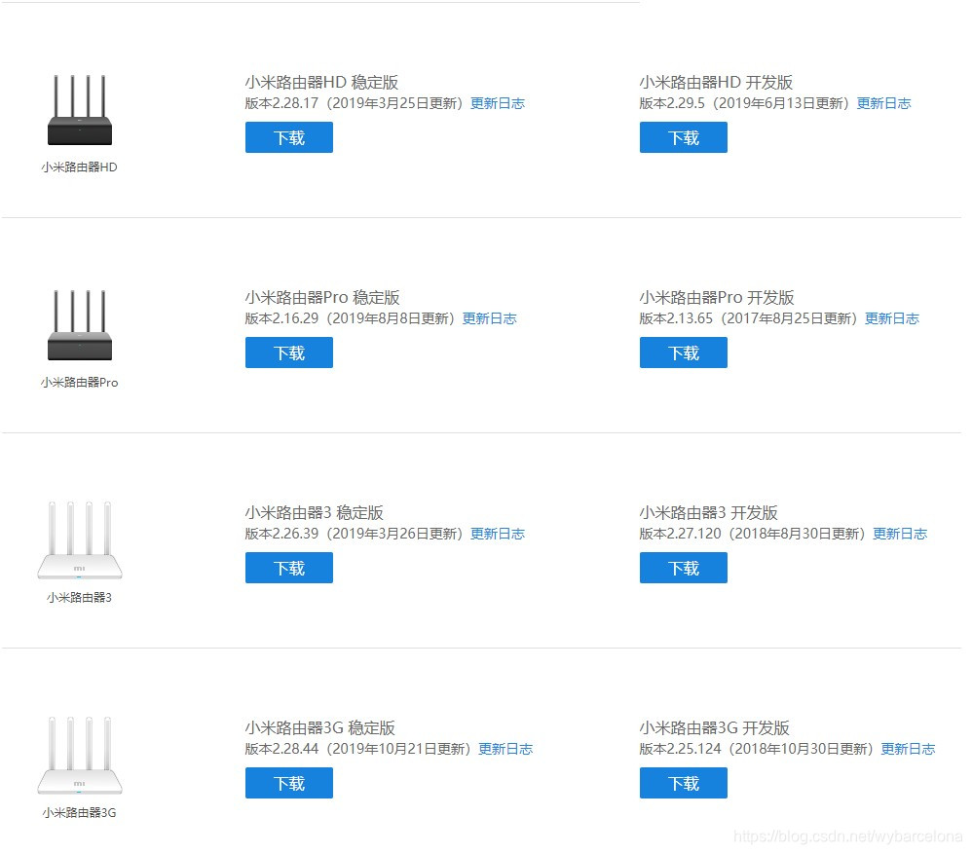The height and width of the screenshot is (854, 972).
Task: Open 更新日志 for Pro 稳定版 2.16.29
Action: point(489,318)
